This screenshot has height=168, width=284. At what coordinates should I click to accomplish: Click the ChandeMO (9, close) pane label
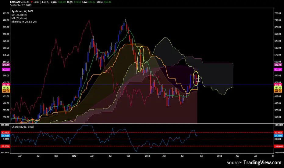(23, 127)
